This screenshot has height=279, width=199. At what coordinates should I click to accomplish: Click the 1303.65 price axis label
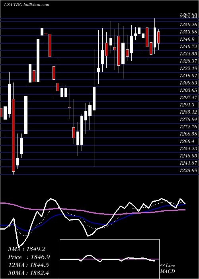click(188, 90)
